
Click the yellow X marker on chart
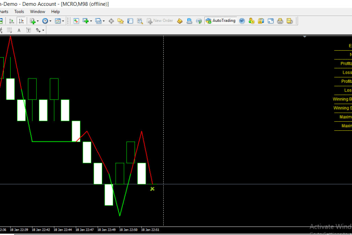pos(152,189)
